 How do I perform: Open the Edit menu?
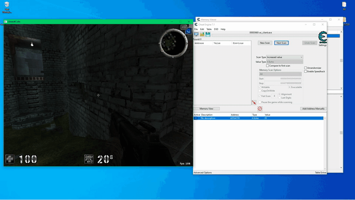click(x=202, y=29)
